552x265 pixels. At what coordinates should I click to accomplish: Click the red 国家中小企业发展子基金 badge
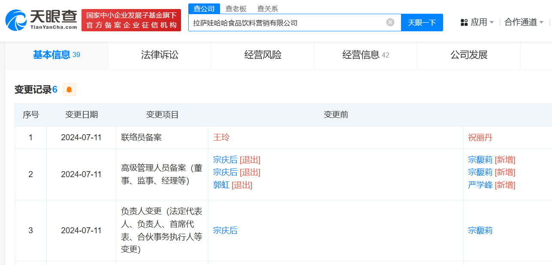pos(131,20)
